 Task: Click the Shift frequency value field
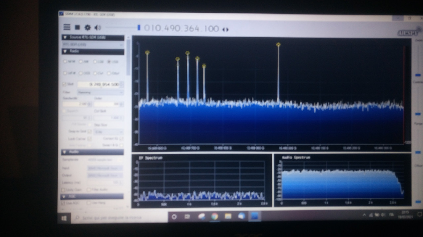tap(98, 85)
